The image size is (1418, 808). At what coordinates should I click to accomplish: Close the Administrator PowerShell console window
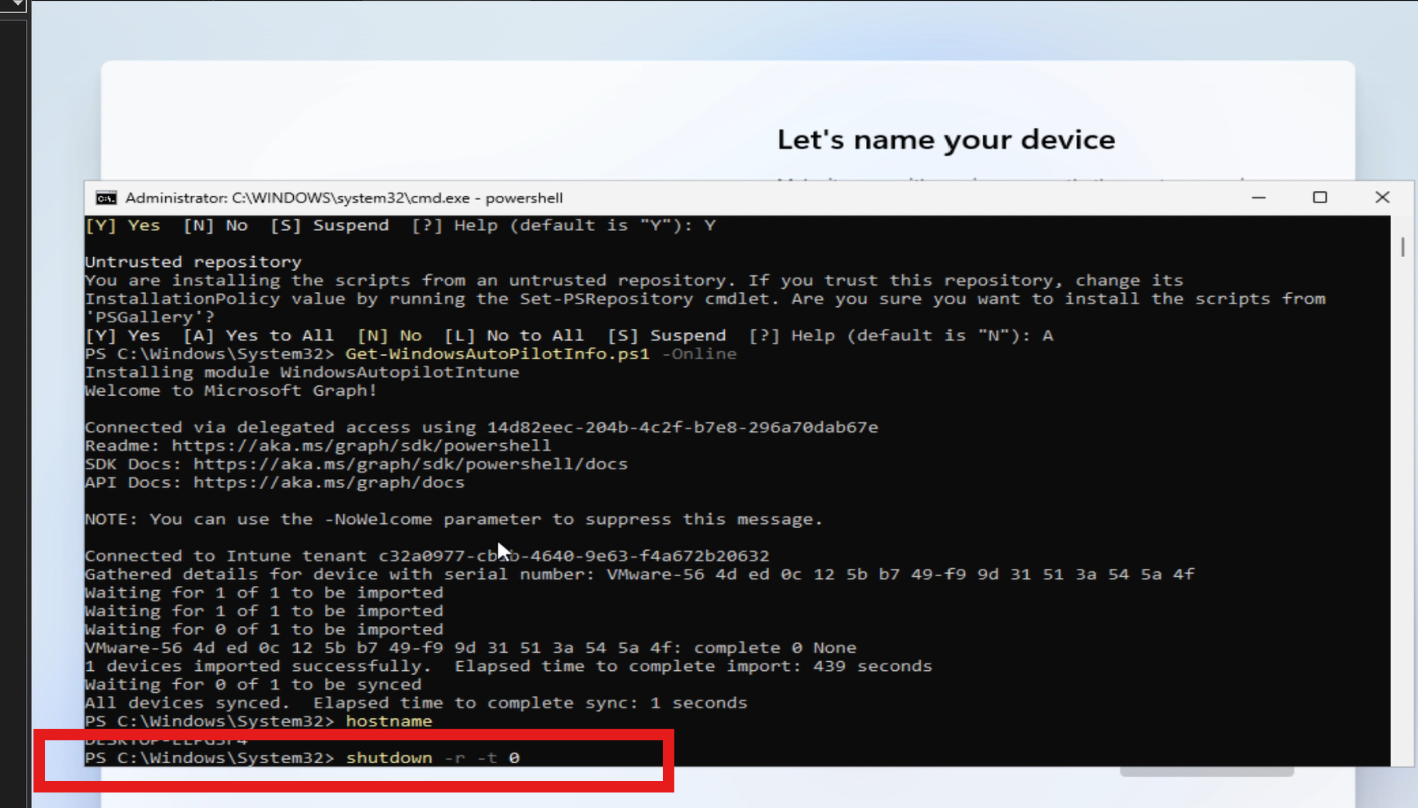[x=1381, y=198]
